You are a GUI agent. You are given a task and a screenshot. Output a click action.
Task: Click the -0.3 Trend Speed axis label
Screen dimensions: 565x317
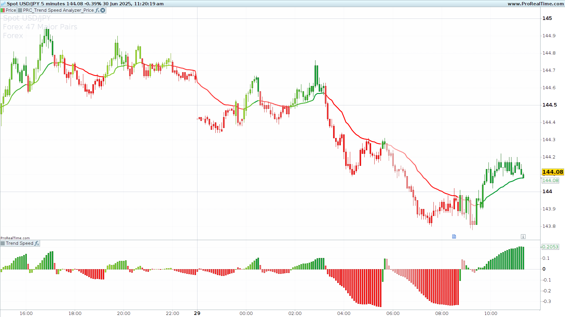pyautogui.click(x=547, y=301)
